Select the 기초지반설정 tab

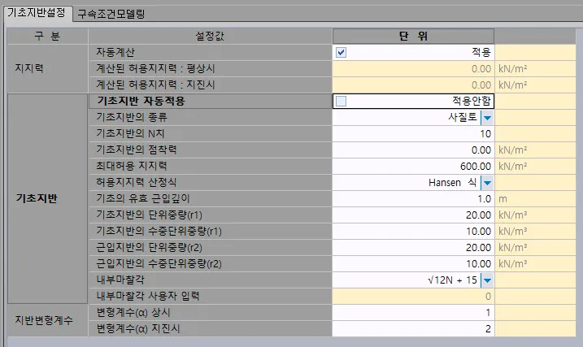point(37,13)
